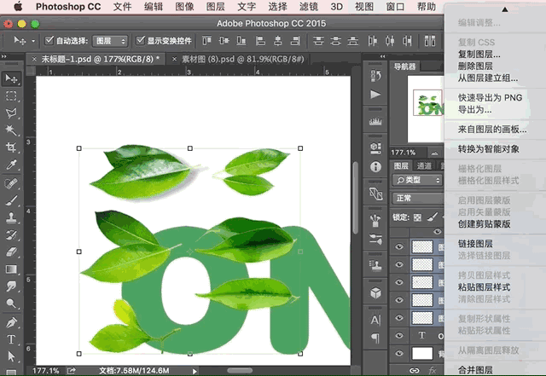Choose the Eyedropper tool
546x376 pixels.
11,165
